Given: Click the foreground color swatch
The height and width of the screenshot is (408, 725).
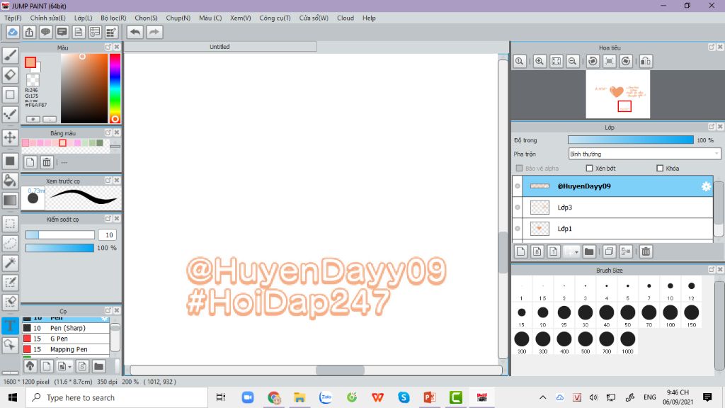Looking at the screenshot, I should point(30,62).
